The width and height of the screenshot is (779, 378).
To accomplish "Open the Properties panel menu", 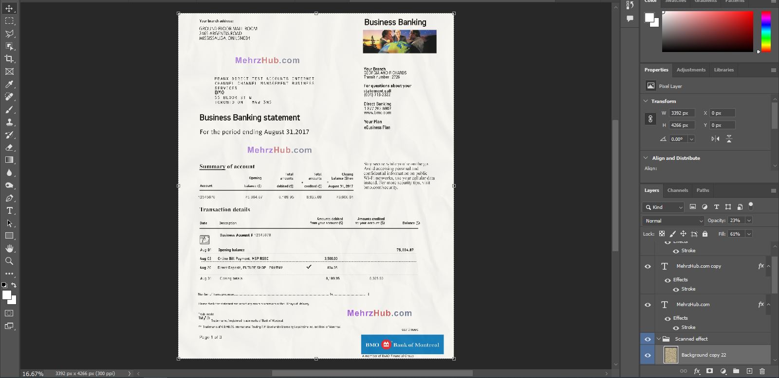I will tap(773, 70).
